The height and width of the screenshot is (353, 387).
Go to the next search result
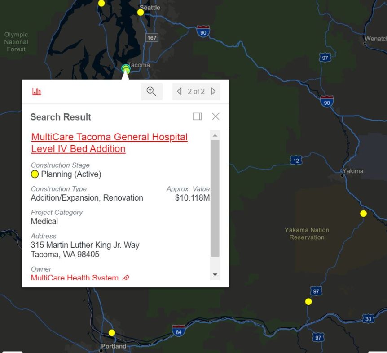214,91
